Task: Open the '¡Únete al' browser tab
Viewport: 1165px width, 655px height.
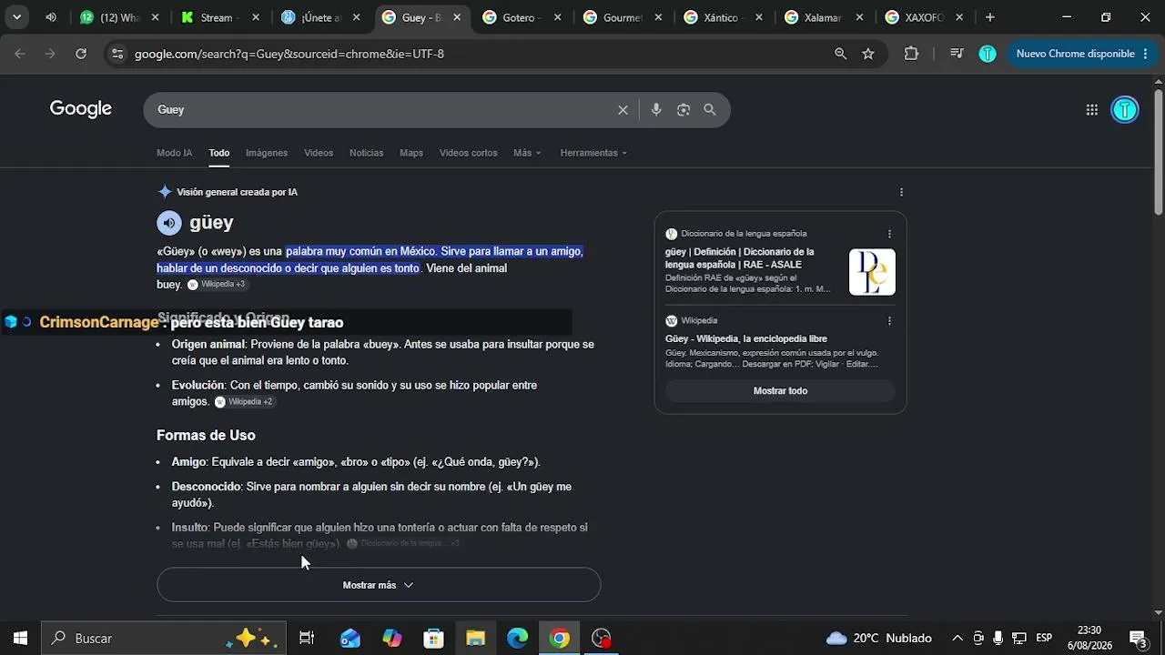Action: 321,17
